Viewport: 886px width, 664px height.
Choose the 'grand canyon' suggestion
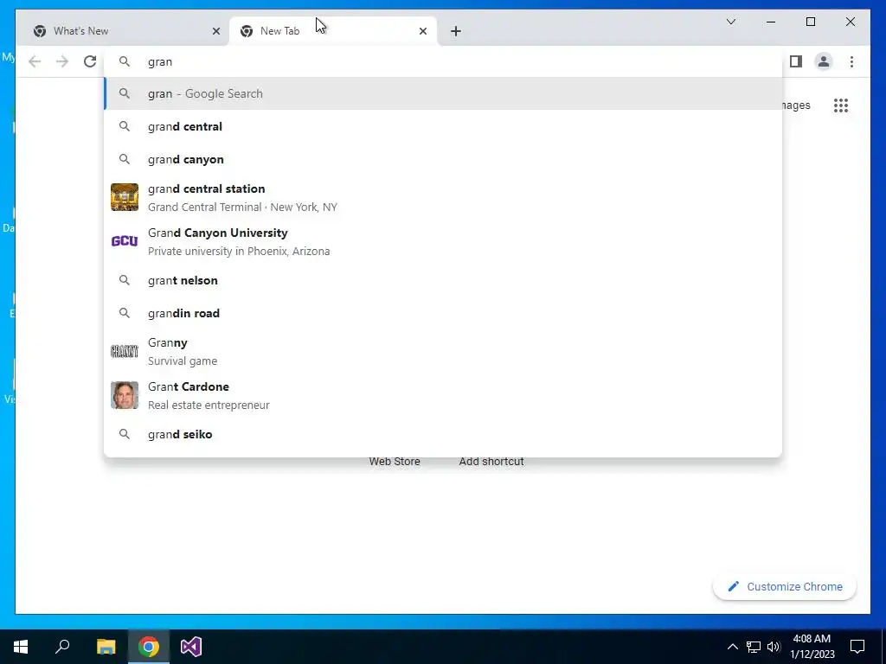coord(444,159)
